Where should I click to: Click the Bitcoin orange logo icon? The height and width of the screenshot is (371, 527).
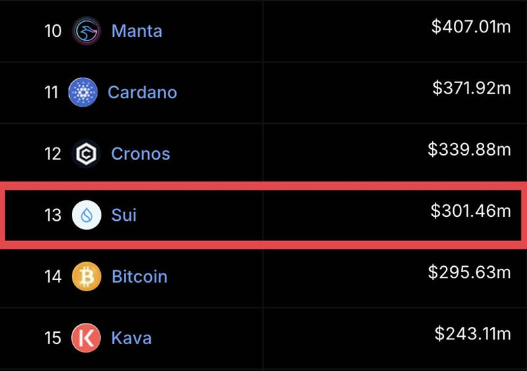click(86, 277)
